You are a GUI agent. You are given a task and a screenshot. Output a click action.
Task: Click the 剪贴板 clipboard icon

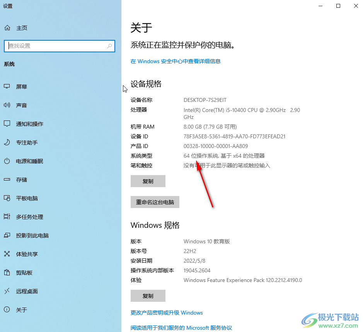tap(7, 272)
